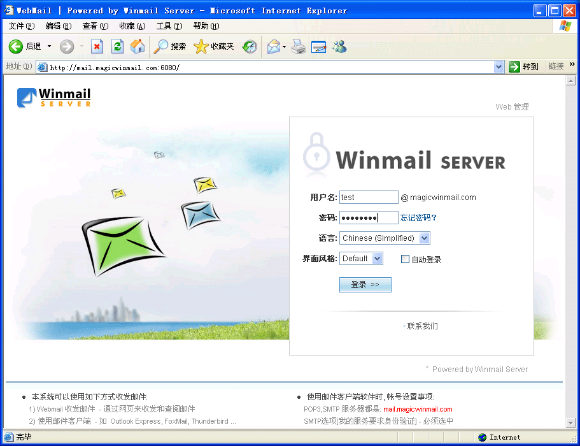
Task: Click the scrollbar down arrow
Action: pyautogui.click(x=570, y=422)
